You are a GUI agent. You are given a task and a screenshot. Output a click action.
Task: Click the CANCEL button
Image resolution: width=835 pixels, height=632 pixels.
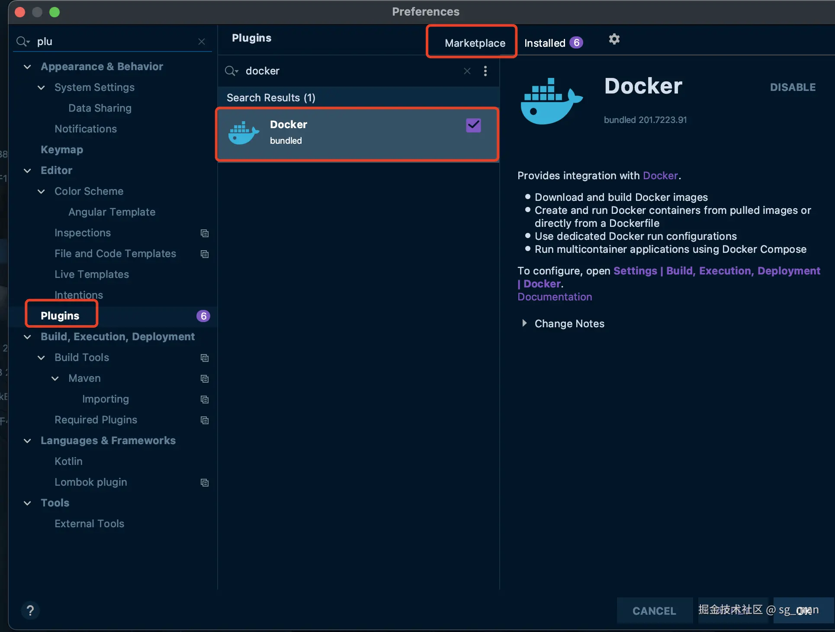(654, 610)
